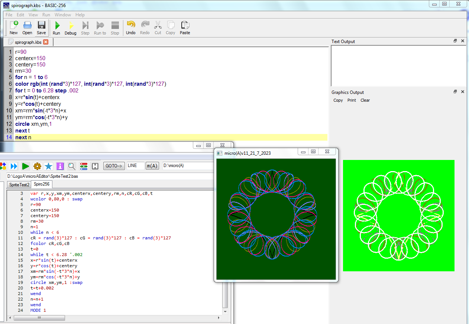Click blue double-arrow icon in micro(A) editor
This screenshot has width=469, height=324.
14,166
